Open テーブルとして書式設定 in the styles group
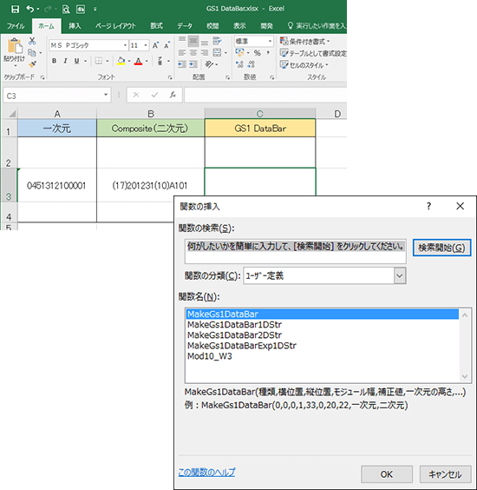This screenshot has width=477, height=490. pyautogui.click(x=313, y=53)
